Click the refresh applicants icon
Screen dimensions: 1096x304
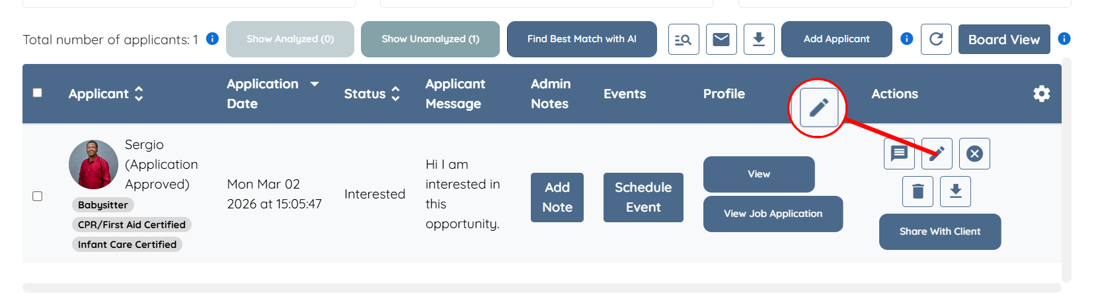936,40
